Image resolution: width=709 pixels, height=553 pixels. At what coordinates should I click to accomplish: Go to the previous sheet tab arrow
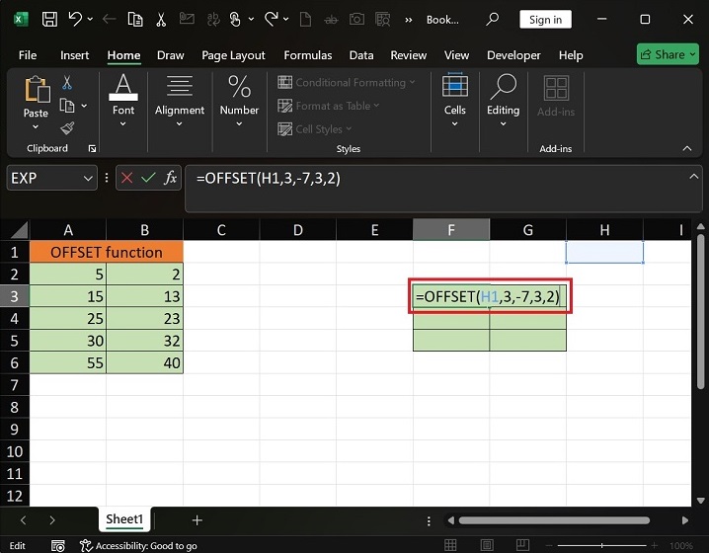(23, 520)
